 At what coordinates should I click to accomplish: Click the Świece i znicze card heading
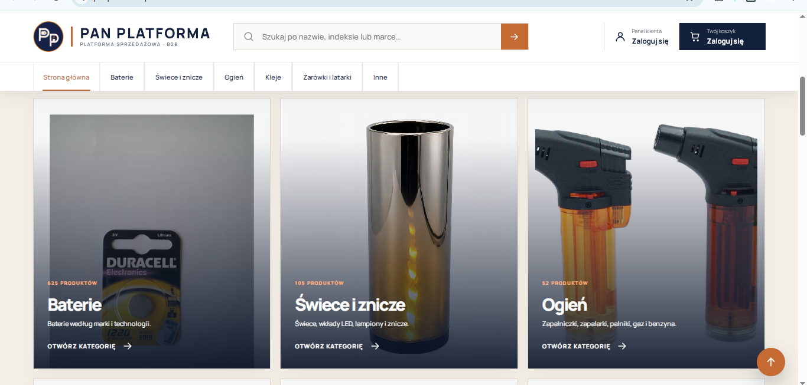[x=350, y=305]
